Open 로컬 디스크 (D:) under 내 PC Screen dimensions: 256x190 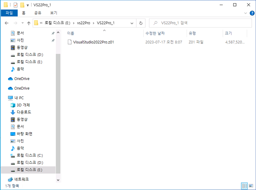(x=30, y=162)
